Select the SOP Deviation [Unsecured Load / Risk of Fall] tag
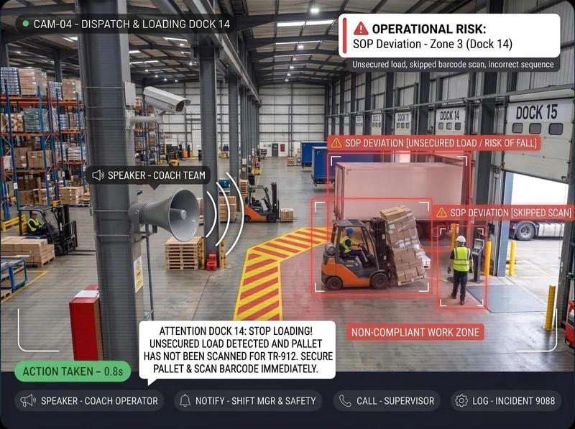 click(434, 143)
